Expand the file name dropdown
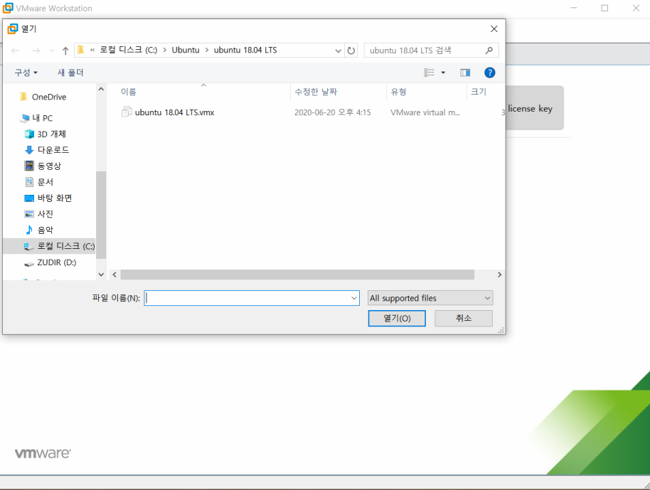 pos(354,298)
